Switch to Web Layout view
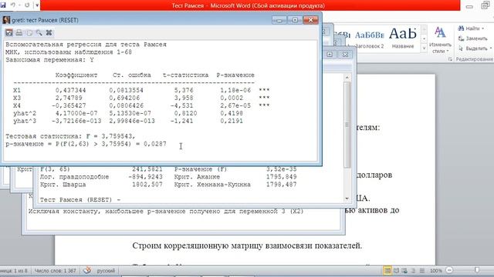494x277 pixels. 404,270
